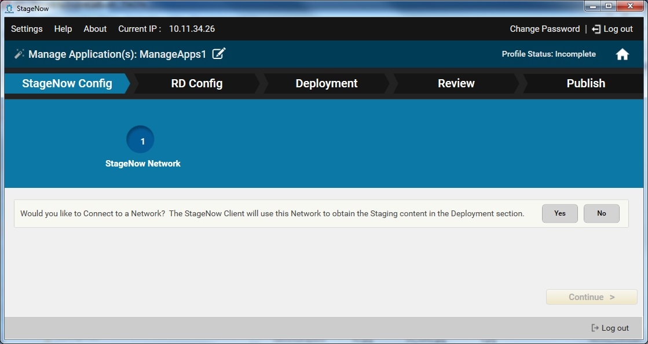Click the pencil edit icon beside ManageApps1
The height and width of the screenshot is (344, 648).
click(x=218, y=54)
